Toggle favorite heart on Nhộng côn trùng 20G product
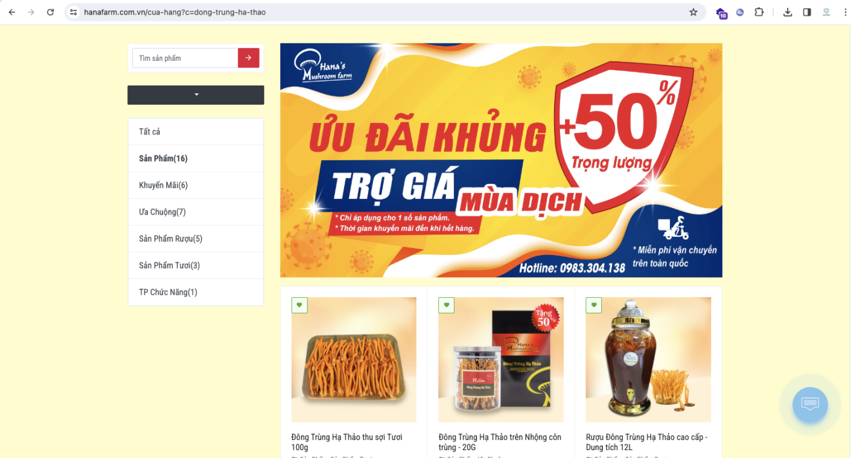The width and height of the screenshot is (851, 458). click(x=447, y=305)
